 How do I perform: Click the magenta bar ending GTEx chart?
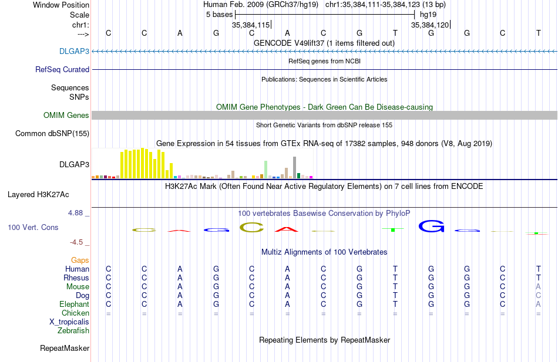(x=311, y=177)
